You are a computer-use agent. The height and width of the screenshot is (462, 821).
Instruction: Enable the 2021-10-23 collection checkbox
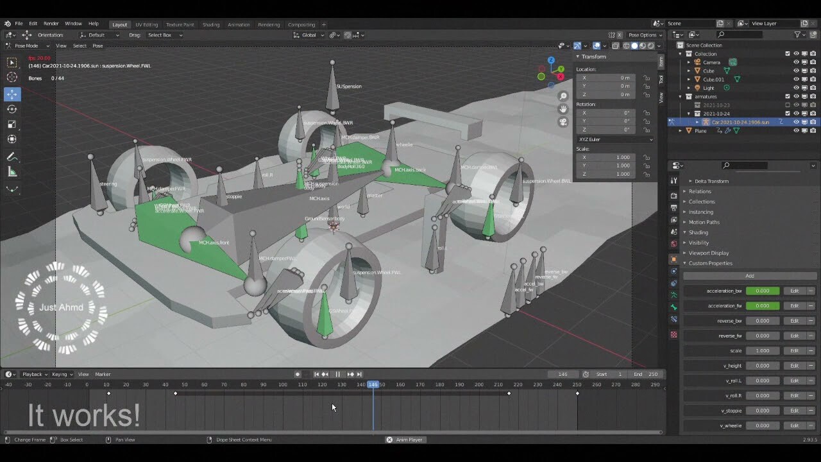click(788, 105)
